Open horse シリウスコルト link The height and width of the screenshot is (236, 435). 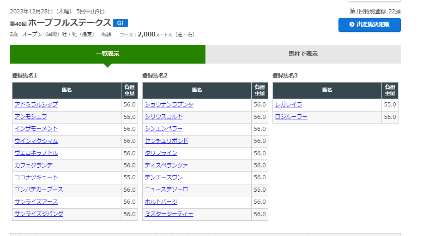[163, 117]
